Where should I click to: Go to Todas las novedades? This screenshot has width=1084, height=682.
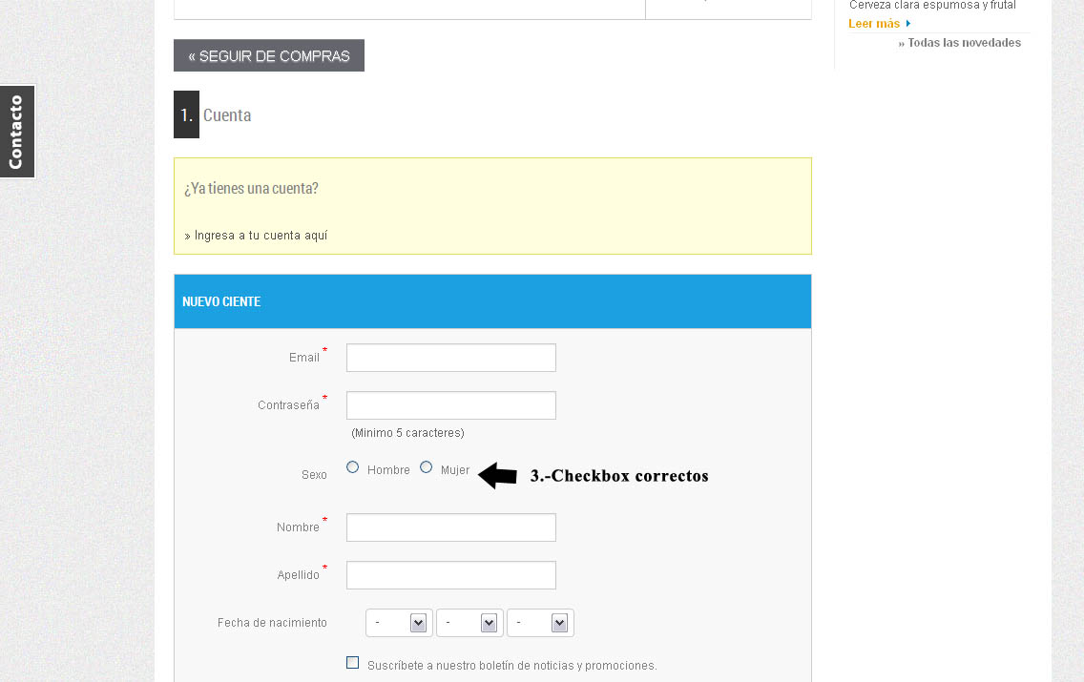(964, 43)
